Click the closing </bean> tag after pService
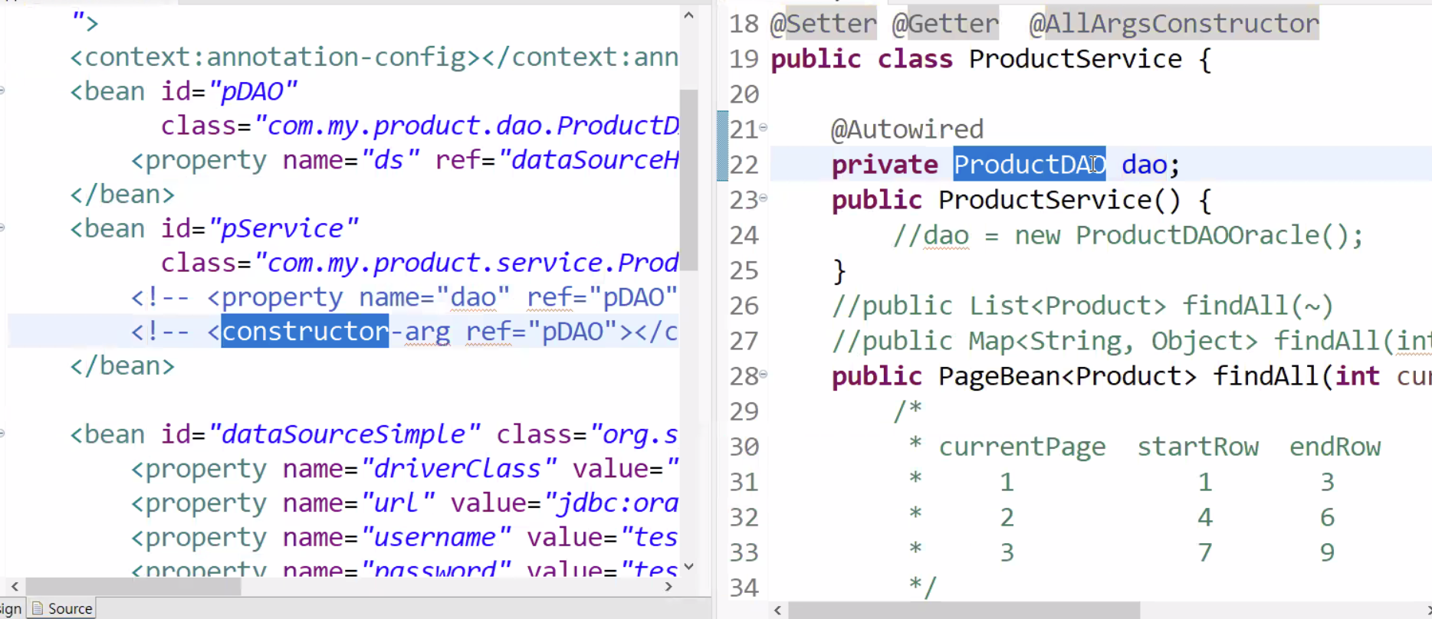 pos(122,365)
